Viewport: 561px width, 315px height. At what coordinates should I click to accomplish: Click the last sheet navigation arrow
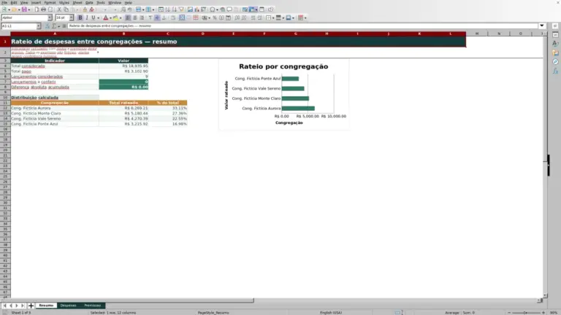[23, 306]
